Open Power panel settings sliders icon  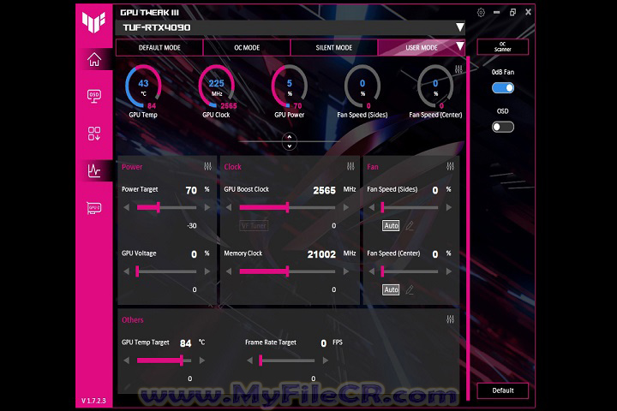(x=207, y=166)
